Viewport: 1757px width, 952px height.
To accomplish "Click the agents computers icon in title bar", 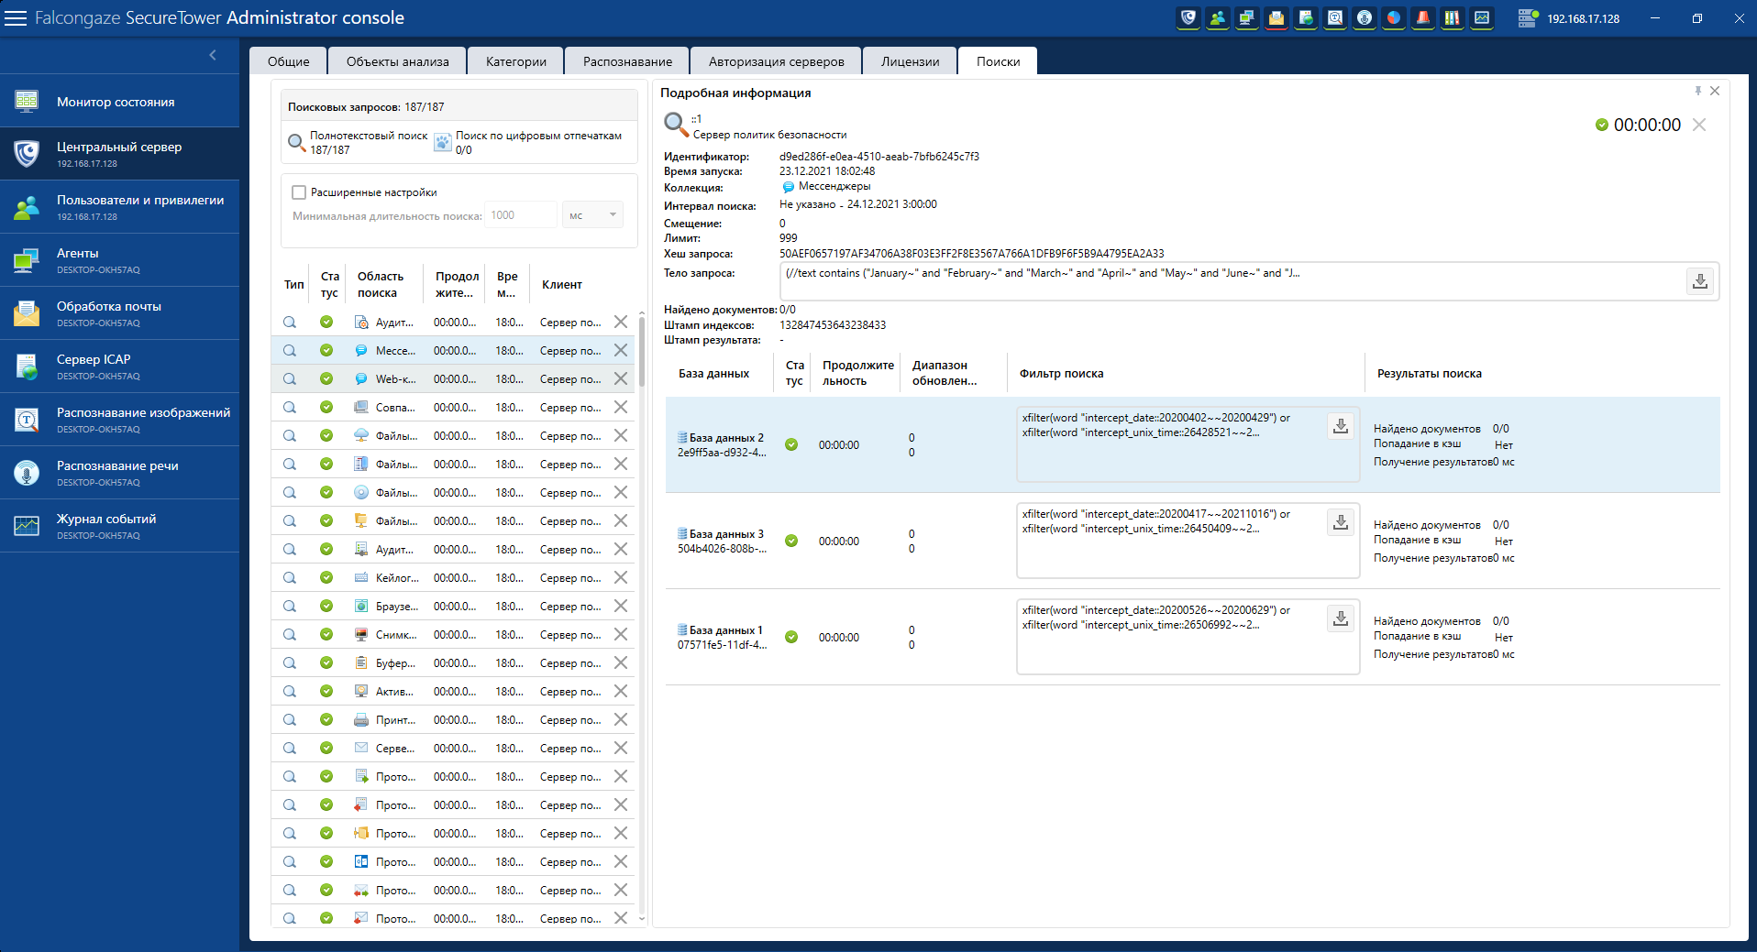I will click(x=1247, y=18).
